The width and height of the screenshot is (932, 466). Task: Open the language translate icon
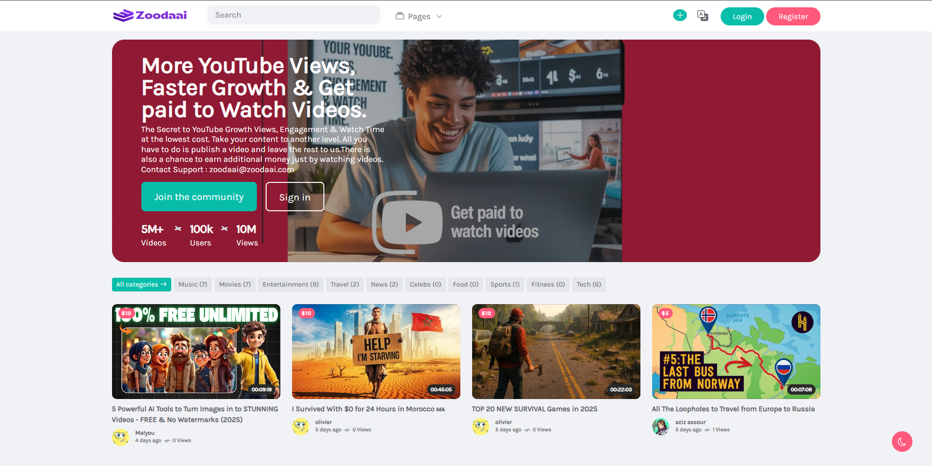click(x=703, y=16)
